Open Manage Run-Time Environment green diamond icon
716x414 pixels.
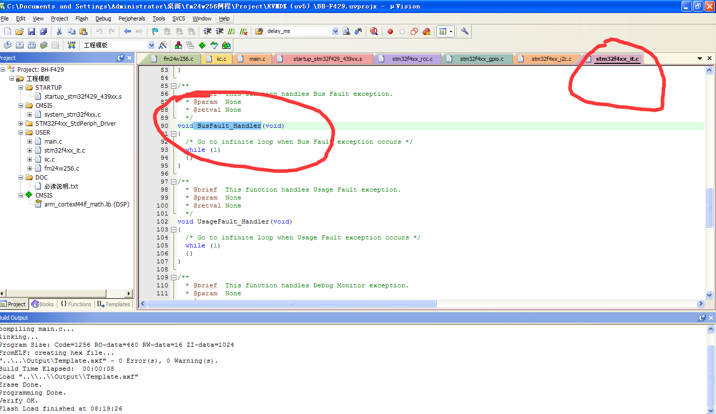pos(202,45)
